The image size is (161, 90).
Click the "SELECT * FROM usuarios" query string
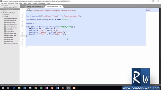(x=59, y=19)
